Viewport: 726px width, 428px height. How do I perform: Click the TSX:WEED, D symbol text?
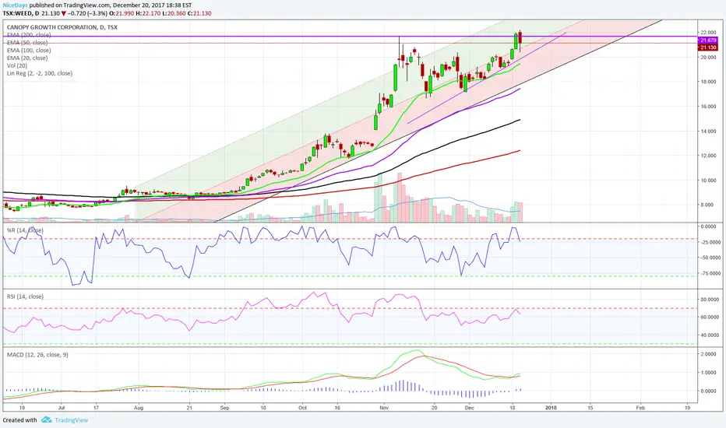click(21, 13)
